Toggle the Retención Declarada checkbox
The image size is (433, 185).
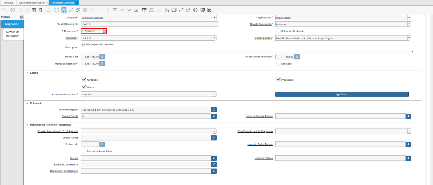click(278, 31)
